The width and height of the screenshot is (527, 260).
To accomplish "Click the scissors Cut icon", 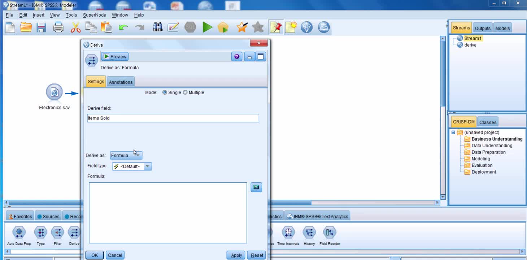I will (75, 27).
